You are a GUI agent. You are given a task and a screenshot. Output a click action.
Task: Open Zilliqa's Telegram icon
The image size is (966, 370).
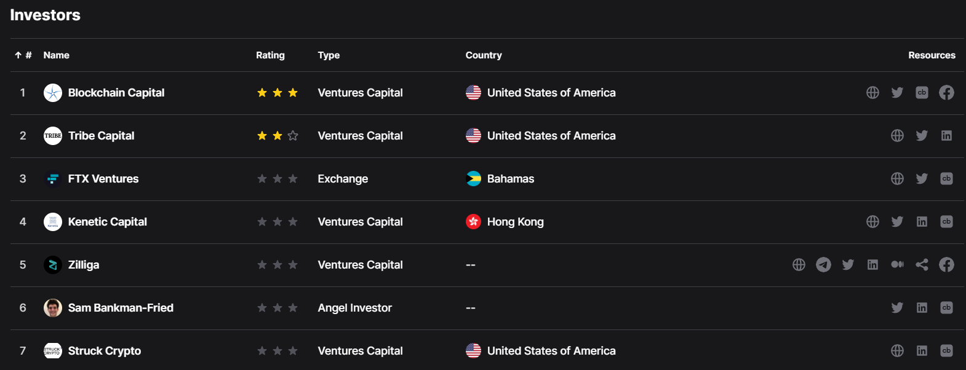[x=823, y=265]
